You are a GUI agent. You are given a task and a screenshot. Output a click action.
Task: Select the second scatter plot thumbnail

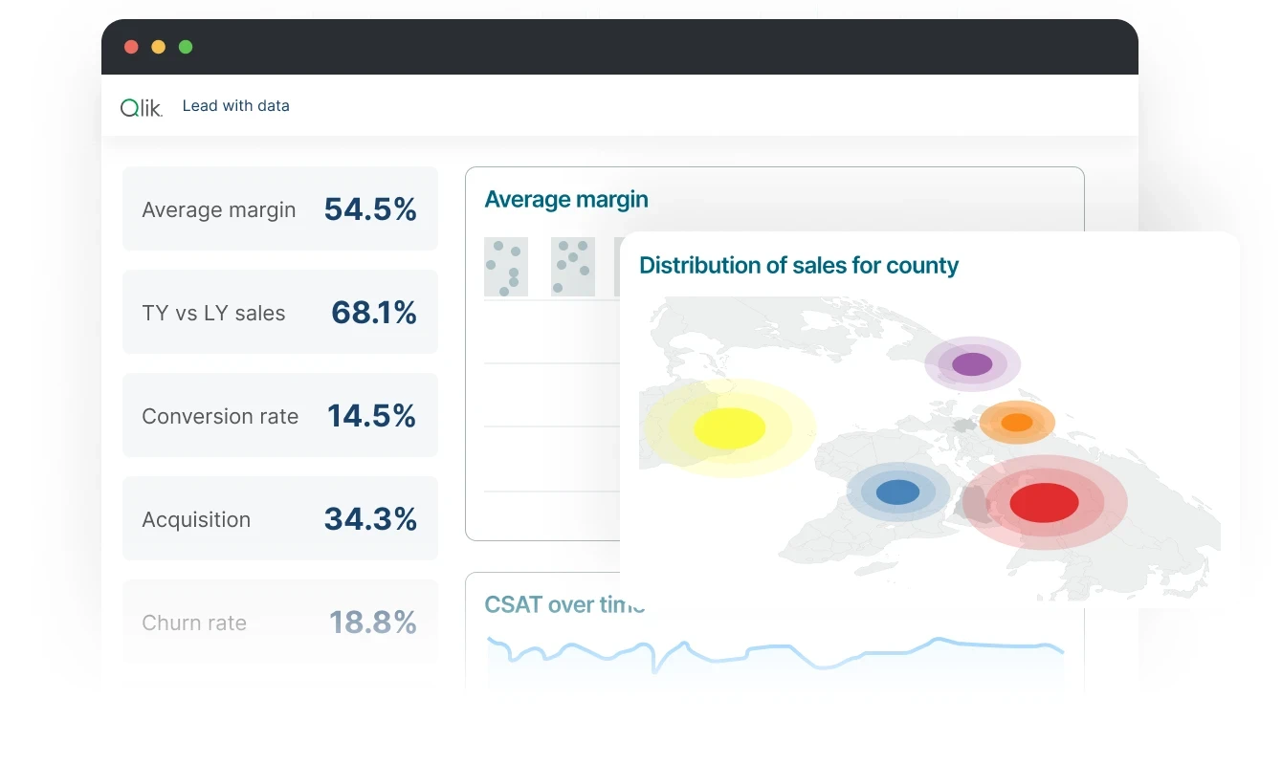(x=573, y=267)
